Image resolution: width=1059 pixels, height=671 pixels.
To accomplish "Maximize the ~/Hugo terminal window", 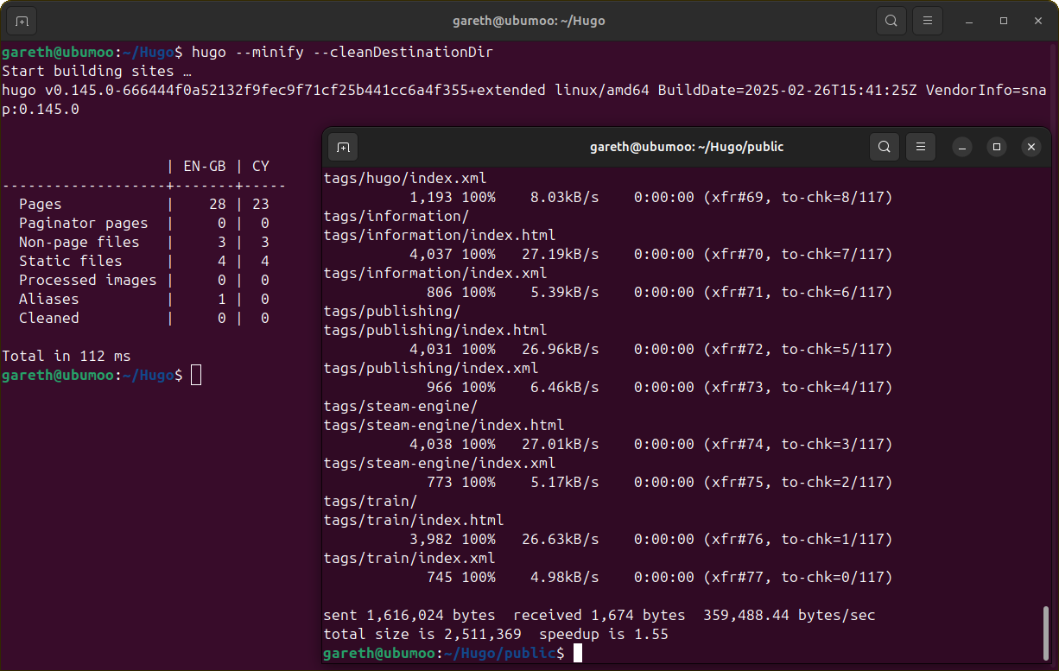I will coord(1004,21).
